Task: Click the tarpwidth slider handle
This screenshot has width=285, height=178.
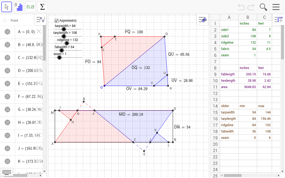Action: point(64,29)
